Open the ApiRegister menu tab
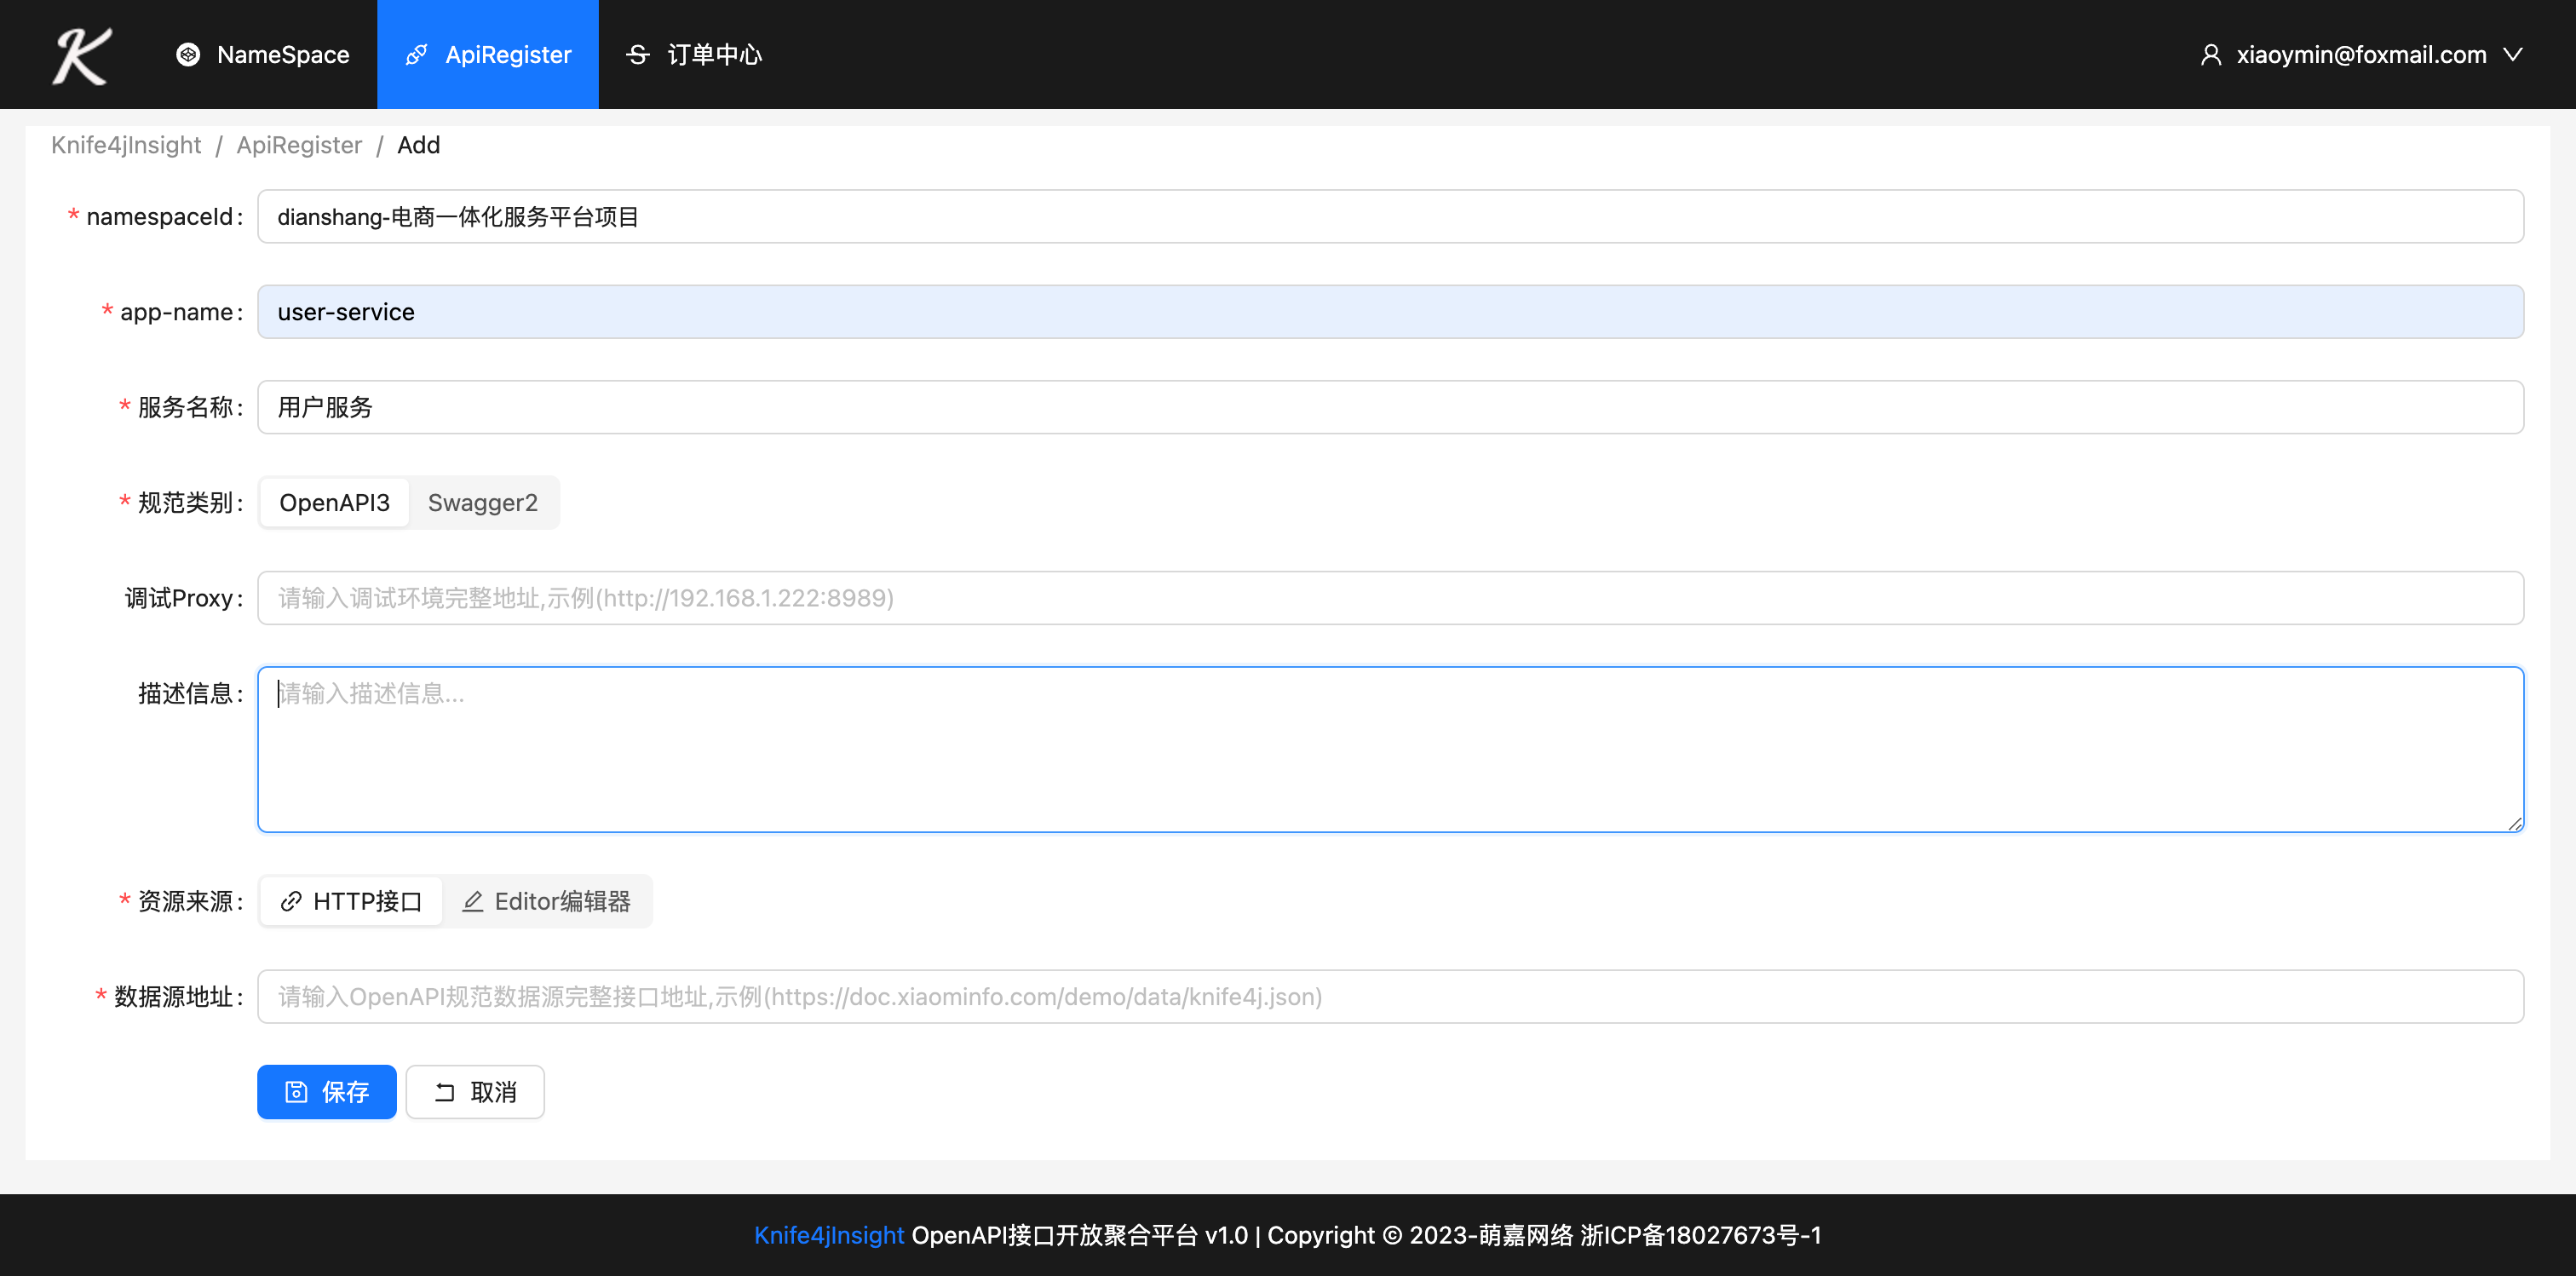2576x1276 pixels. pos(488,54)
